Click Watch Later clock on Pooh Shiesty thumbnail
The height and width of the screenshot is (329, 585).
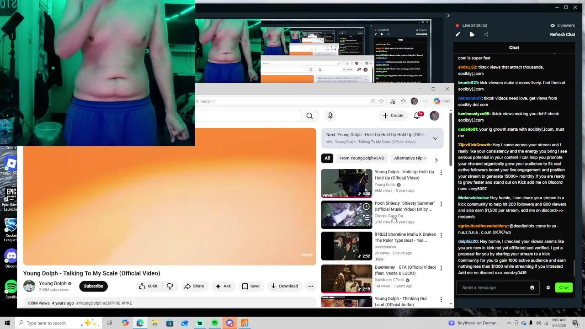point(366,207)
